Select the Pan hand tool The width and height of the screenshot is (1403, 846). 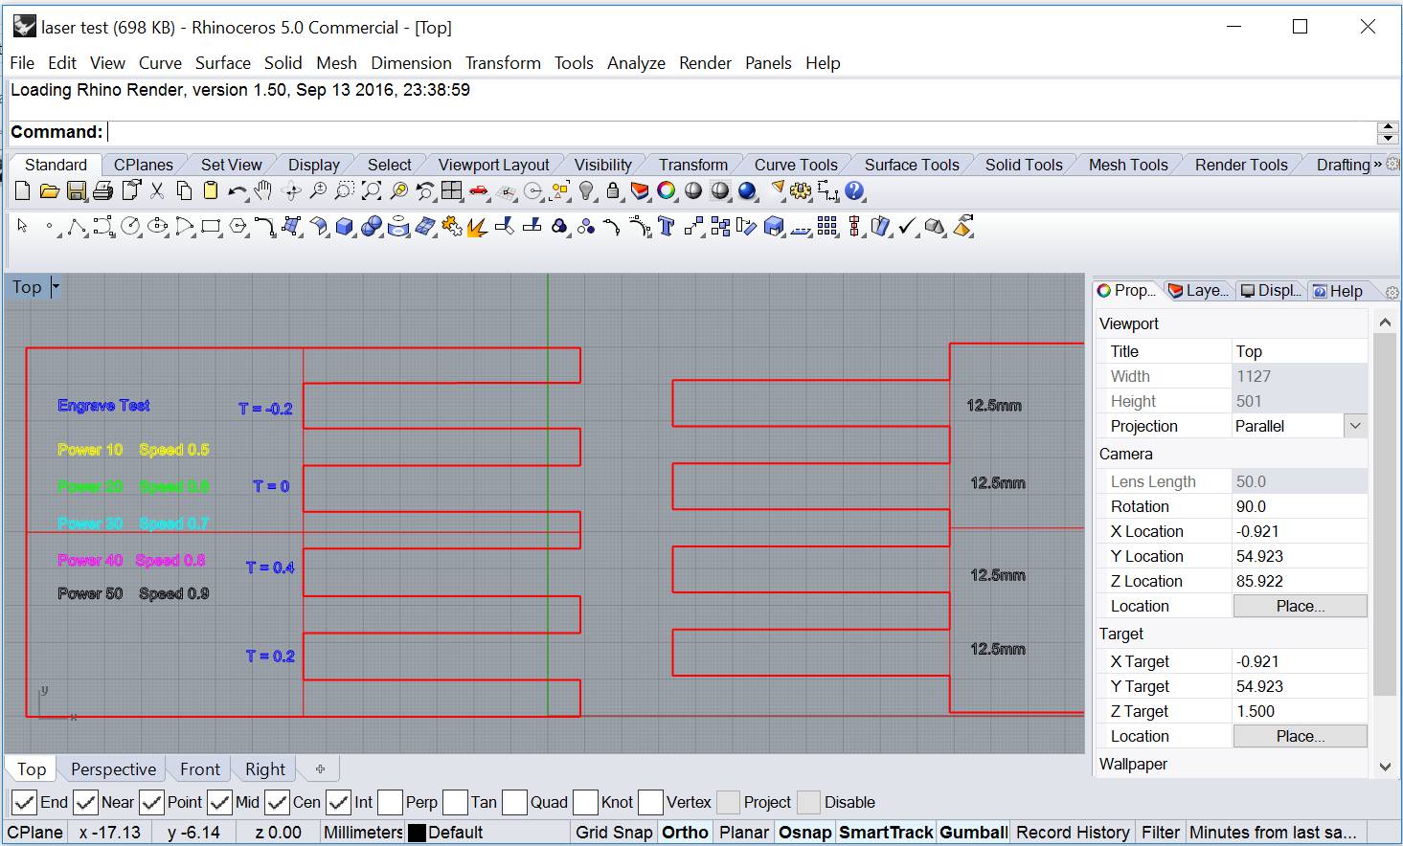coord(263,190)
